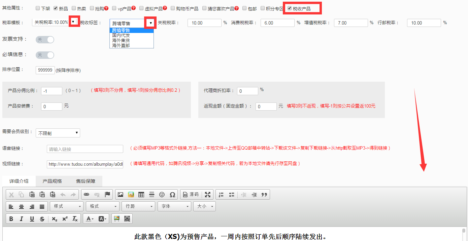
Task: Expand the 字体 font dropdown
Action: point(174,206)
